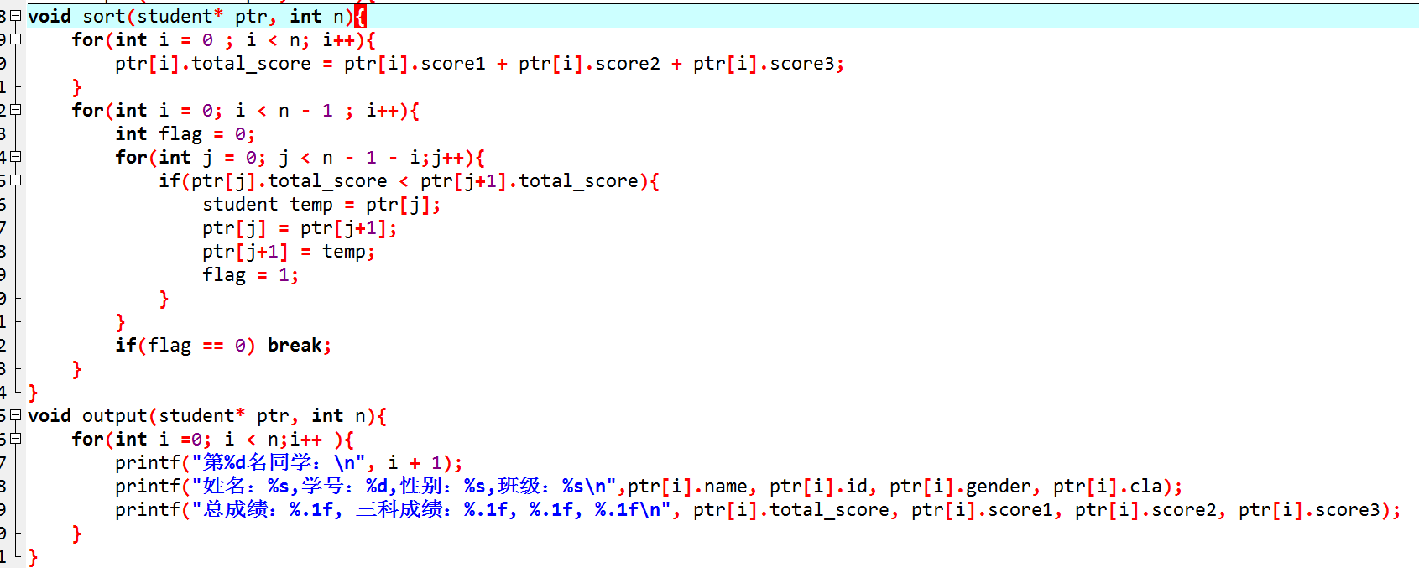The height and width of the screenshot is (568, 1419).
Task: Click the function name 'output' in its declaration
Action: (115, 415)
